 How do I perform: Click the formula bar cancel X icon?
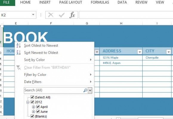(51, 15)
